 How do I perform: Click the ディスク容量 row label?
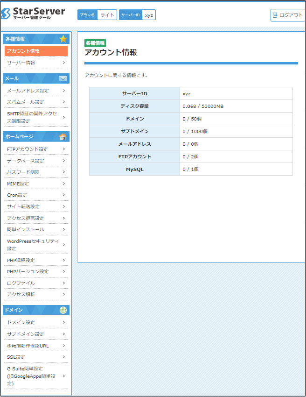coord(134,106)
